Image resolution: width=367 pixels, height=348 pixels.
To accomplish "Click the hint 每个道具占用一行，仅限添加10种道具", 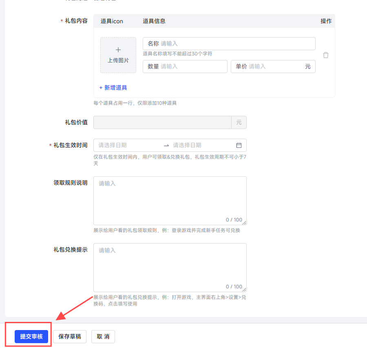I will click(x=135, y=103).
